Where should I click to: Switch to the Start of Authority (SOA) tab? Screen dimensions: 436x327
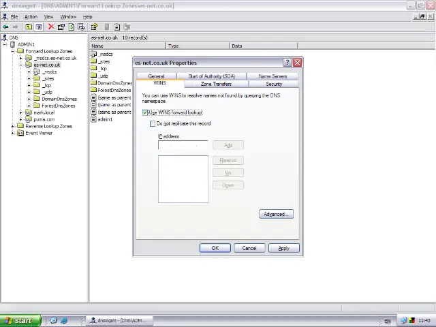pos(212,76)
